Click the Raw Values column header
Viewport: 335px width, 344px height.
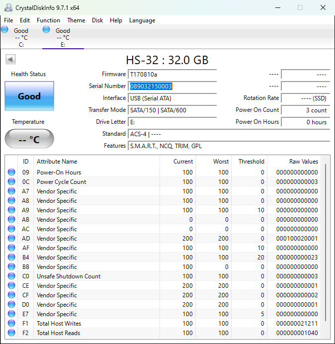coord(294,162)
